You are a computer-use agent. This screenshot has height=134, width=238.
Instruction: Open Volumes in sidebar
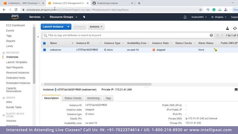(11, 121)
